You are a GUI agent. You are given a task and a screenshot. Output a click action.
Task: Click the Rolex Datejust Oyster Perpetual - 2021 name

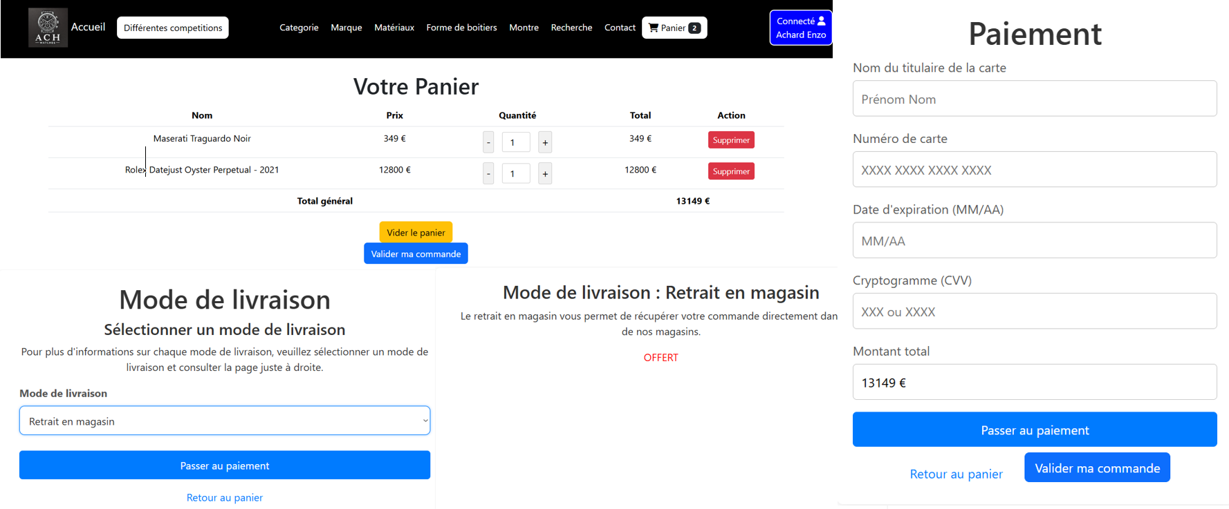coord(202,169)
